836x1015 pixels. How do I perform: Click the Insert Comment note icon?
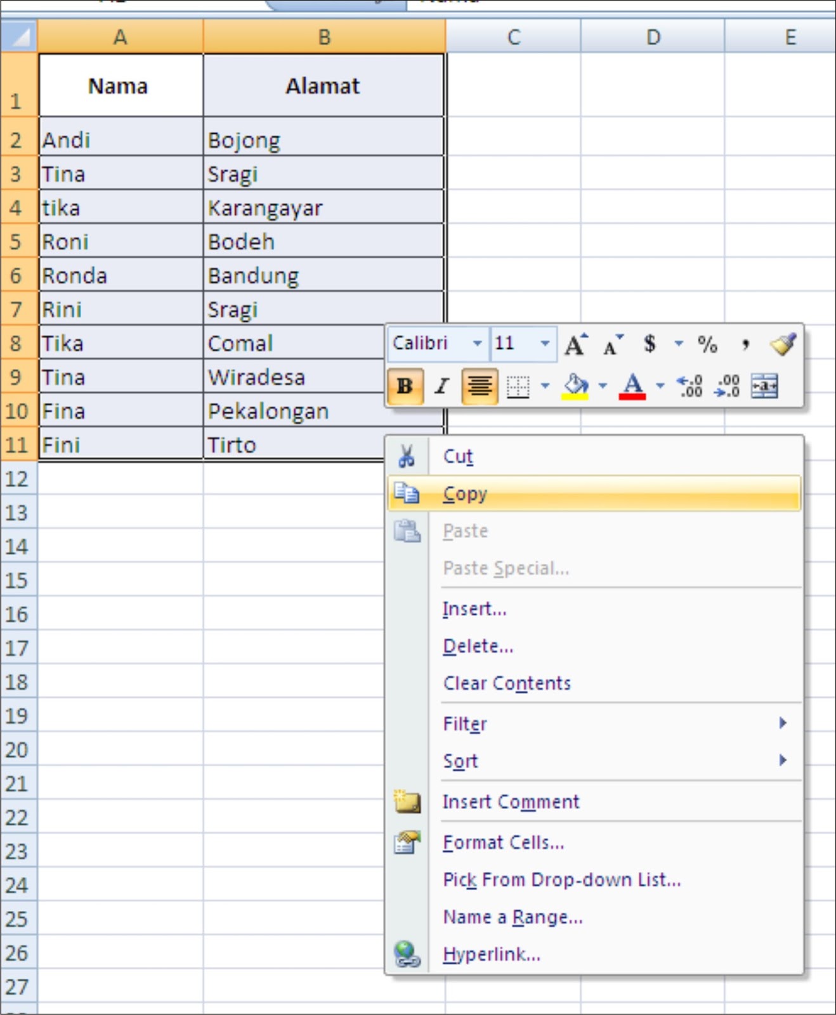tap(407, 801)
